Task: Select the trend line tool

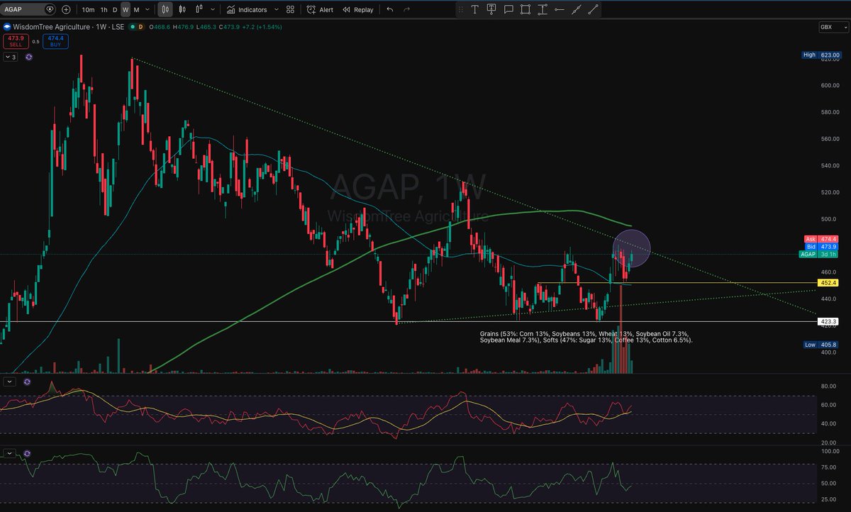Action: (x=594, y=10)
